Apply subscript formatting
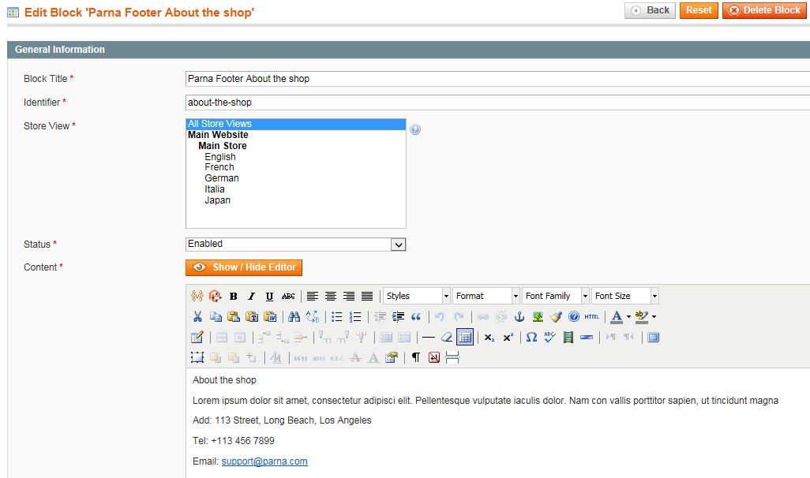 point(489,337)
